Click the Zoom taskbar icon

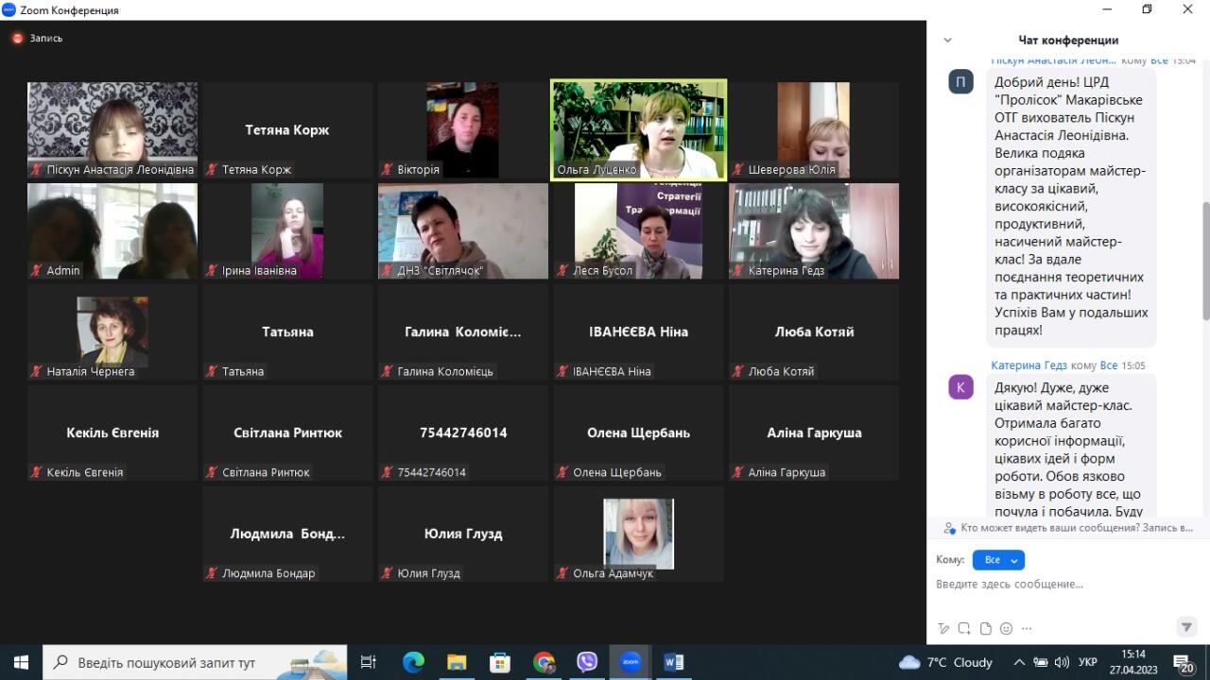click(631, 662)
